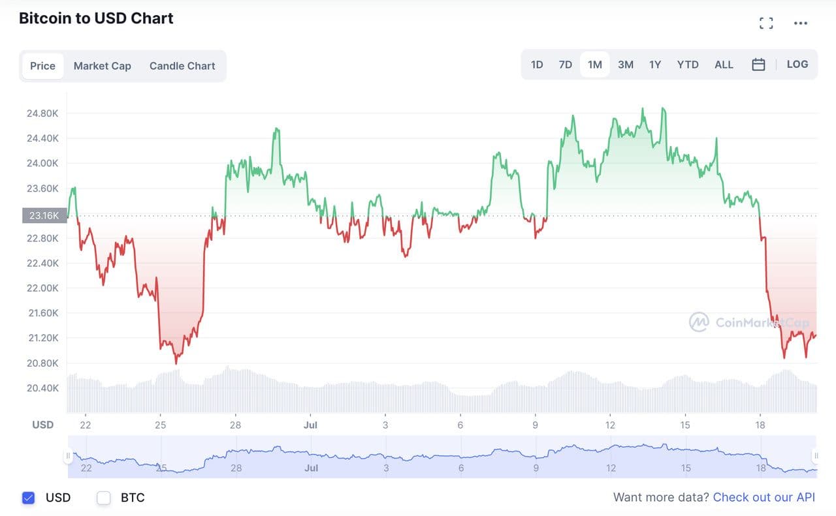
Task: Enter fullscreen chart view
Action: pos(766,23)
